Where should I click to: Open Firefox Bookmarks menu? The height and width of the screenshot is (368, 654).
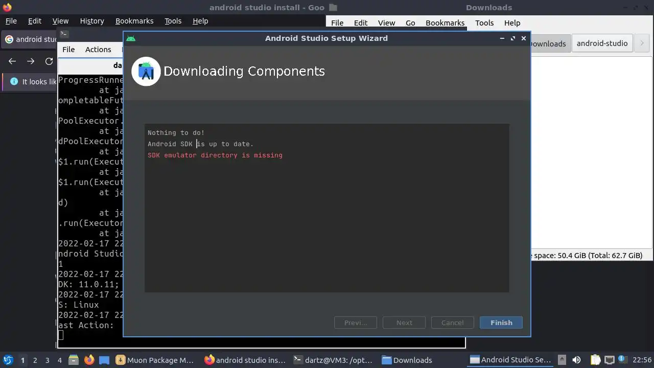pyautogui.click(x=134, y=21)
